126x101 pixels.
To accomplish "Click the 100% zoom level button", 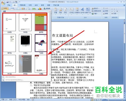I will point(105,100).
